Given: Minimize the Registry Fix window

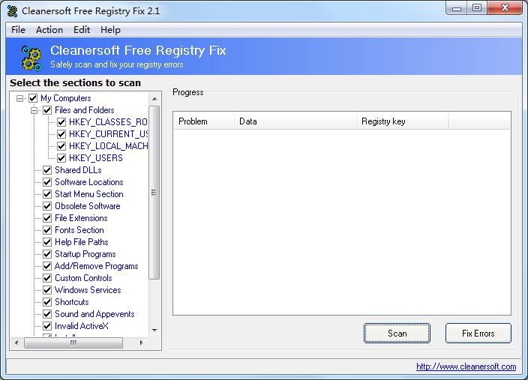Looking at the screenshot, I should point(457,8).
